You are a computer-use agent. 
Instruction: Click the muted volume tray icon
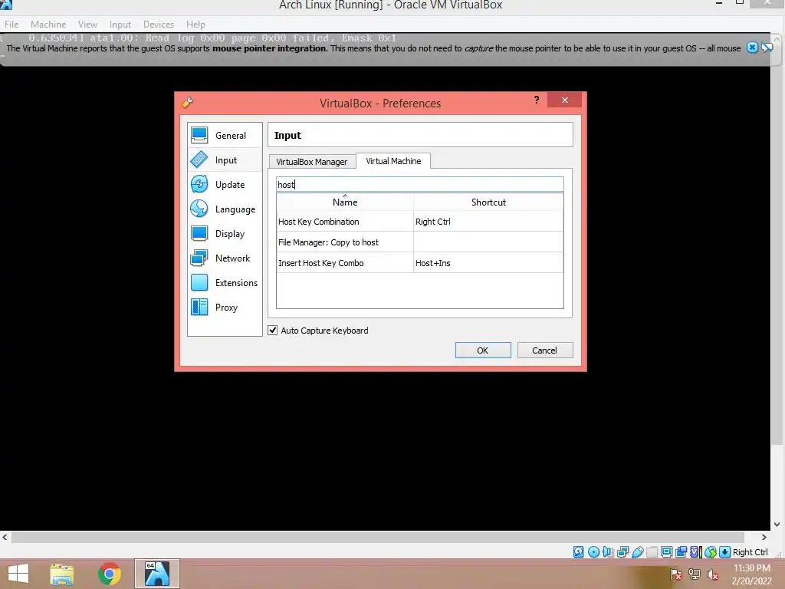(x=713, y=574)
